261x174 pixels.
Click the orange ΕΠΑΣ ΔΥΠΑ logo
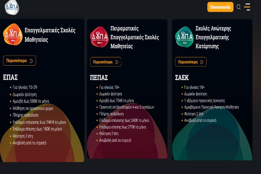pyautogui.click(x=13, y=34)
